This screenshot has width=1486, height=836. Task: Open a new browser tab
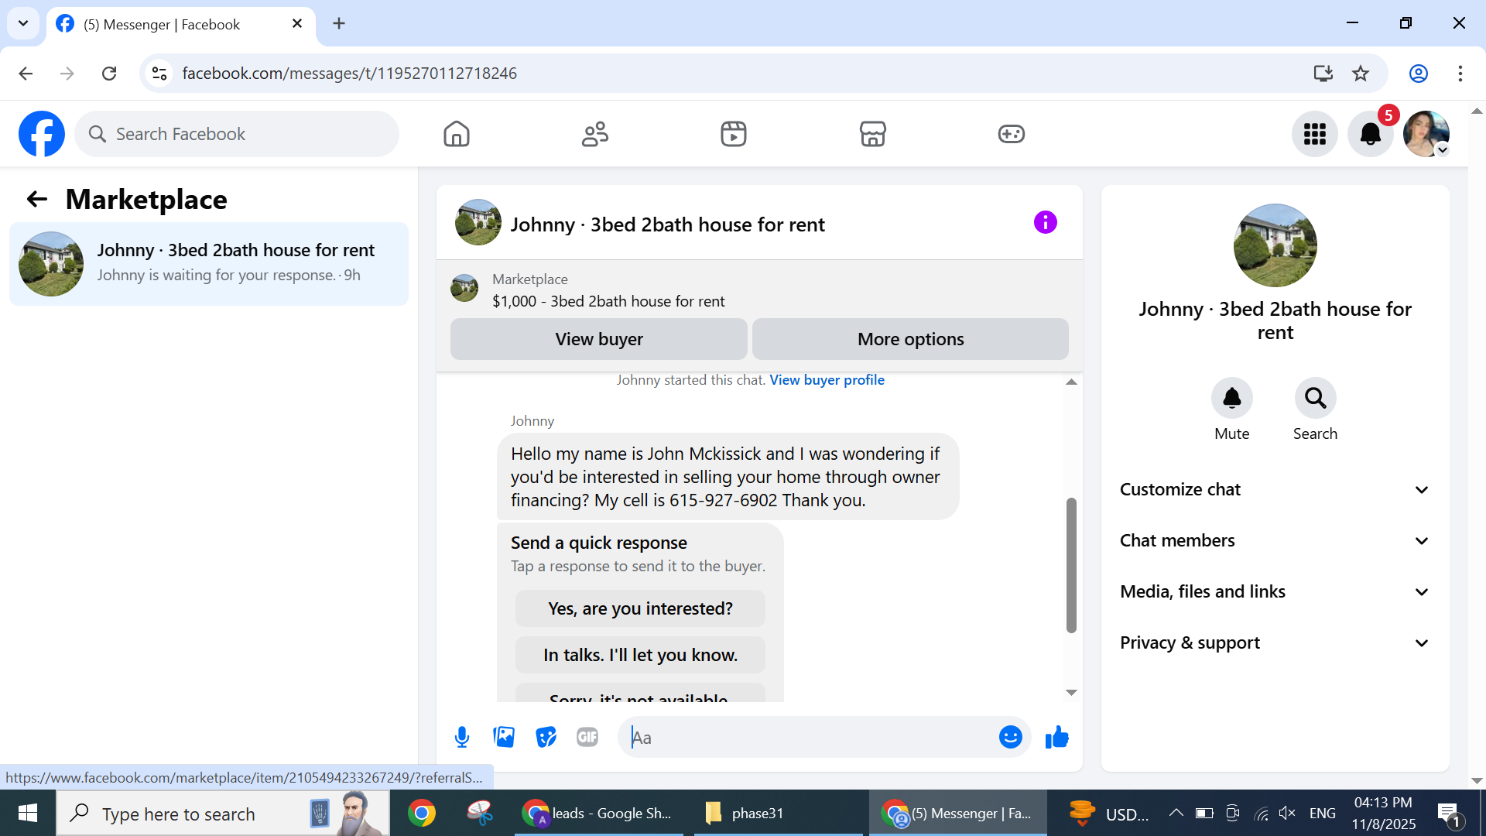pos(339,24)
